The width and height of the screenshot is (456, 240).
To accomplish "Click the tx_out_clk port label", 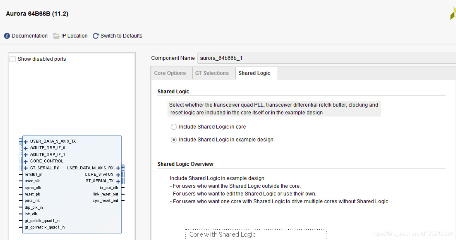I will 109,188.
